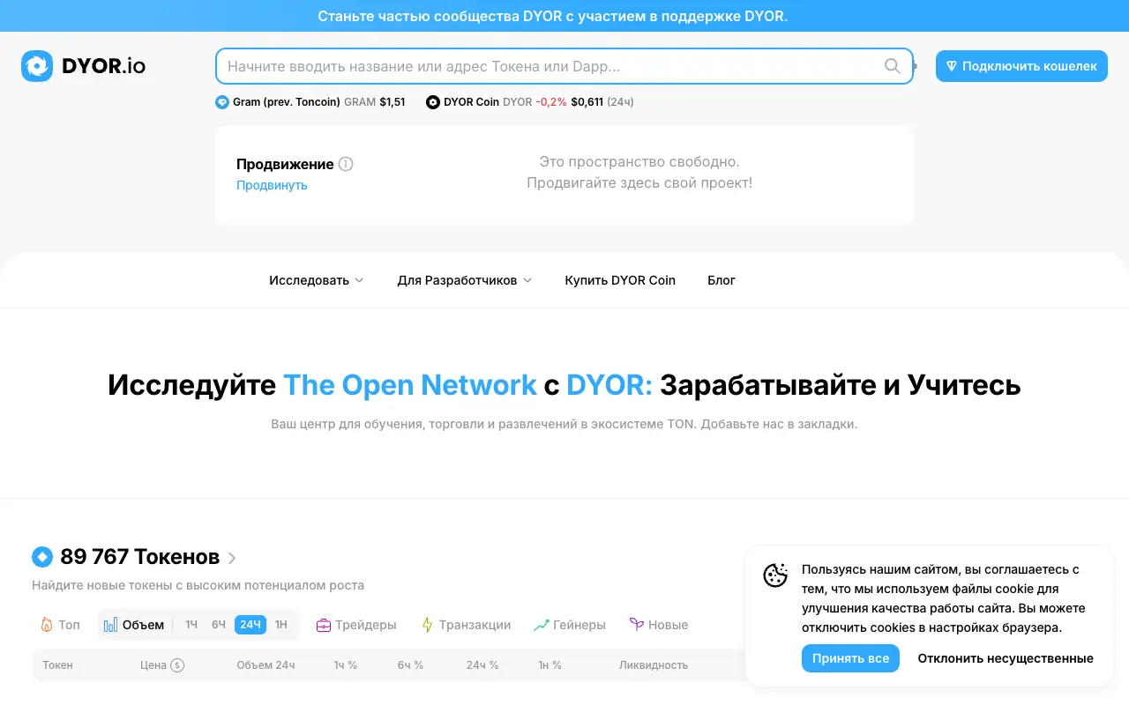Sort by the Объем 24ч column header
Screen dimensions: 1129x705
click(x=265, y=665)
